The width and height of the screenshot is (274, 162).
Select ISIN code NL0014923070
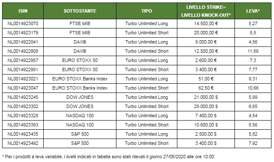click(x=23, y=23)
